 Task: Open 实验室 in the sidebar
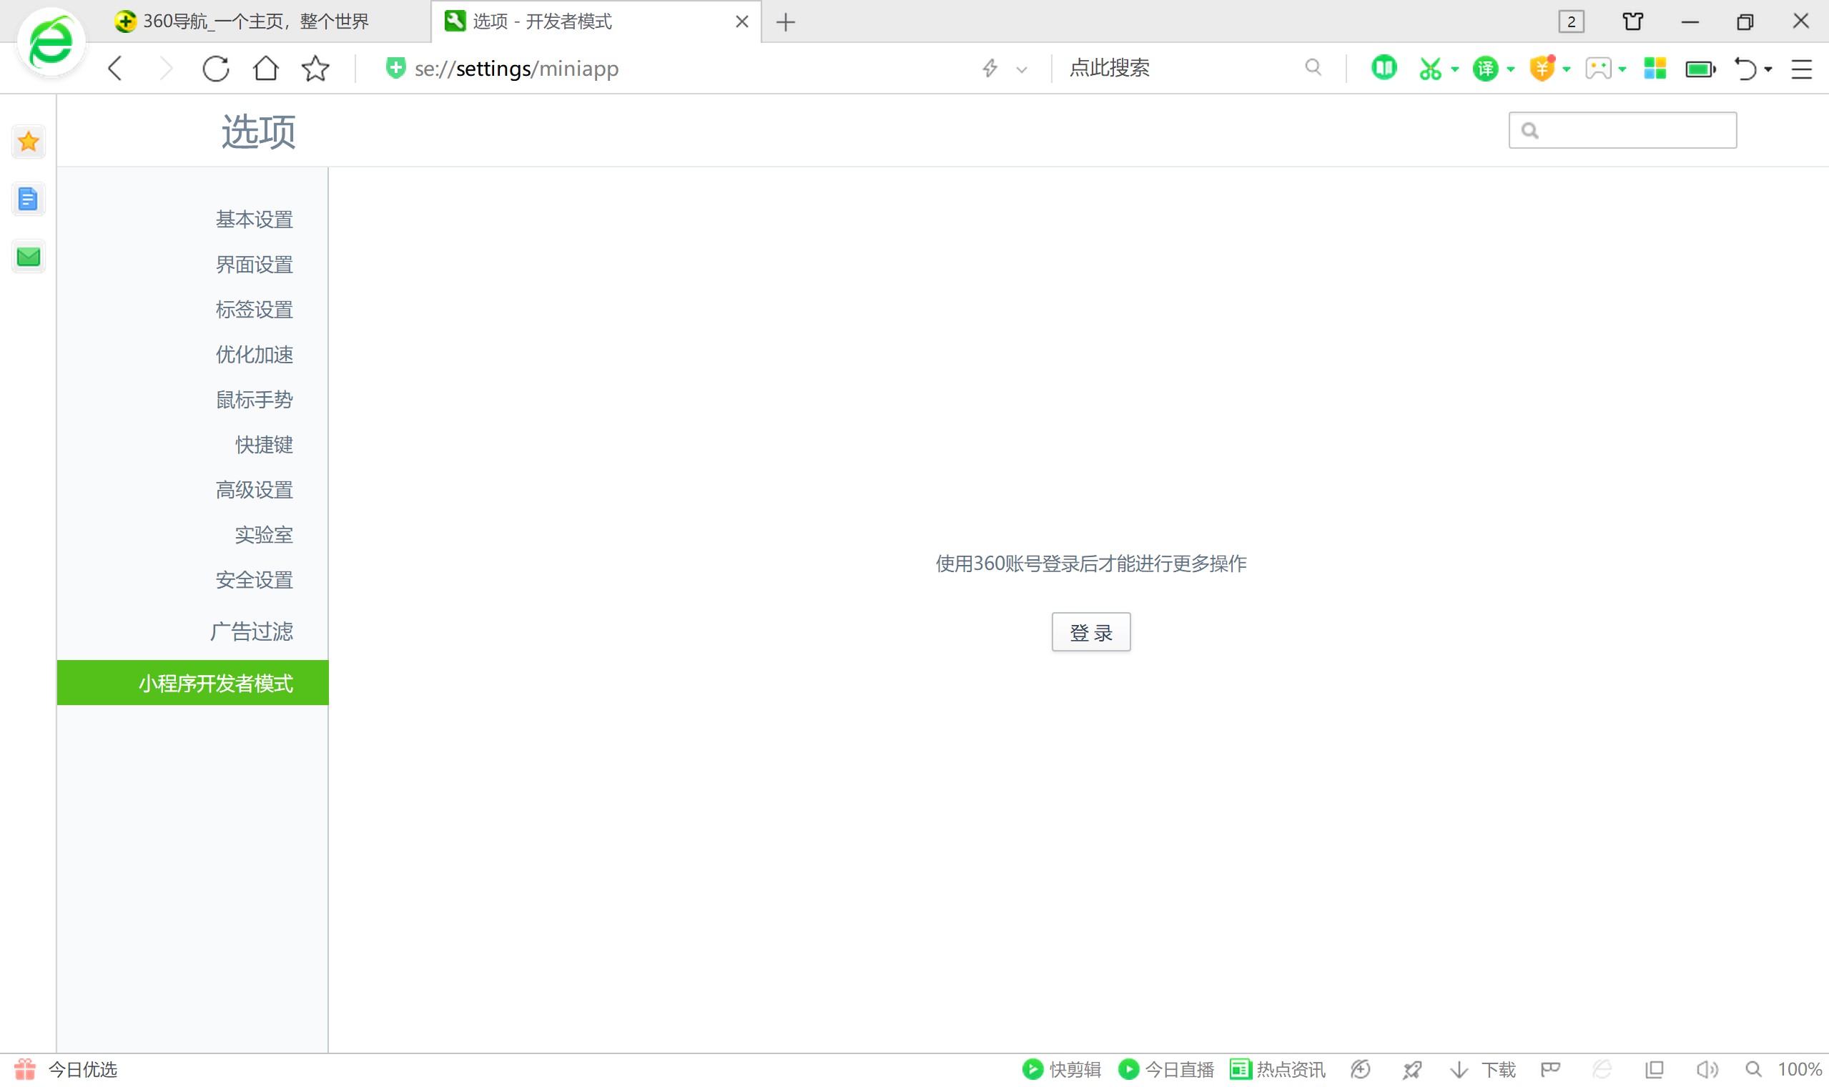point(264,535)
